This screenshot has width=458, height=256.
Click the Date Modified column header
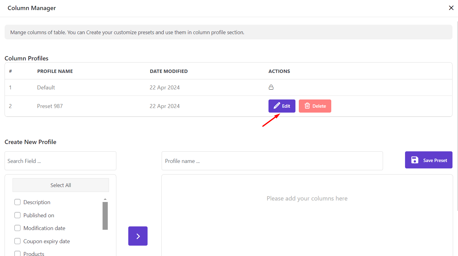click(169, 71)
